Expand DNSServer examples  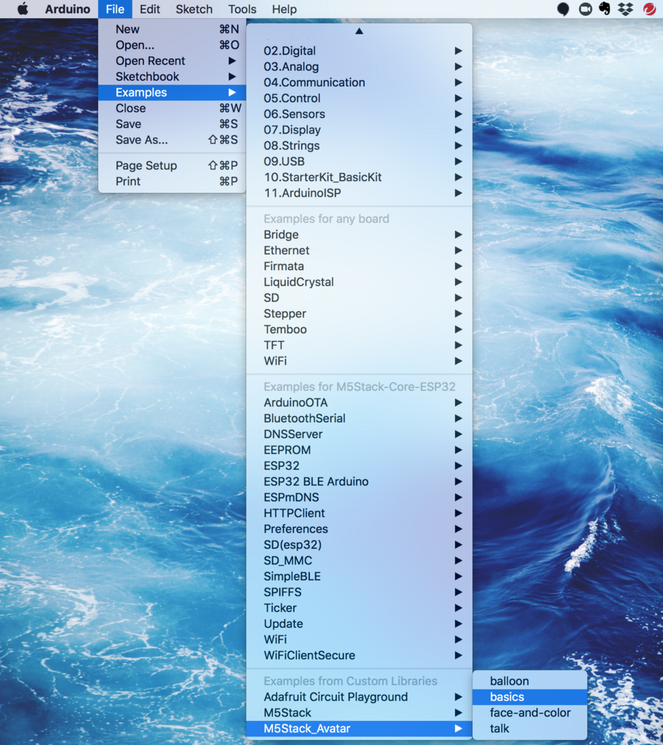tap(360, 434)
